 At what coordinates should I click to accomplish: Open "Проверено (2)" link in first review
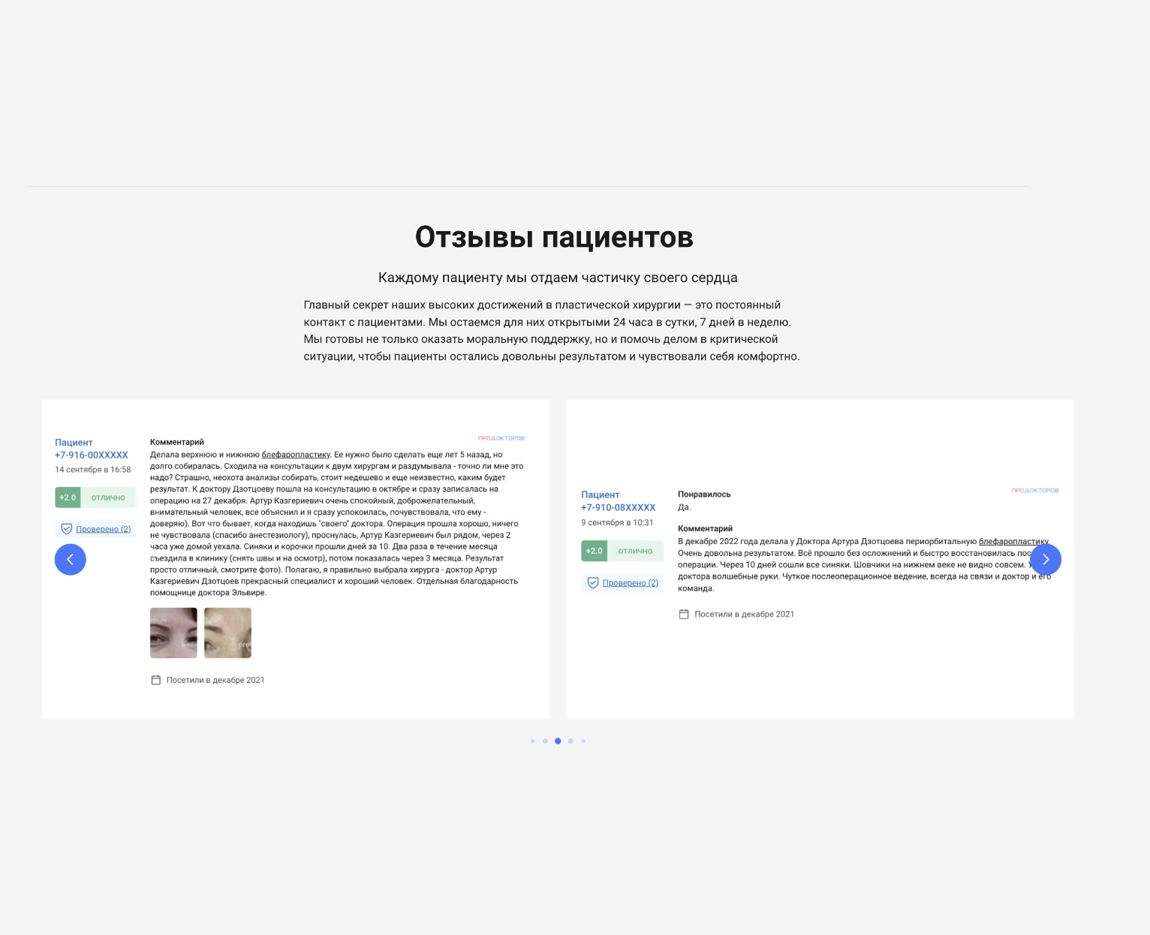point(104,529)
